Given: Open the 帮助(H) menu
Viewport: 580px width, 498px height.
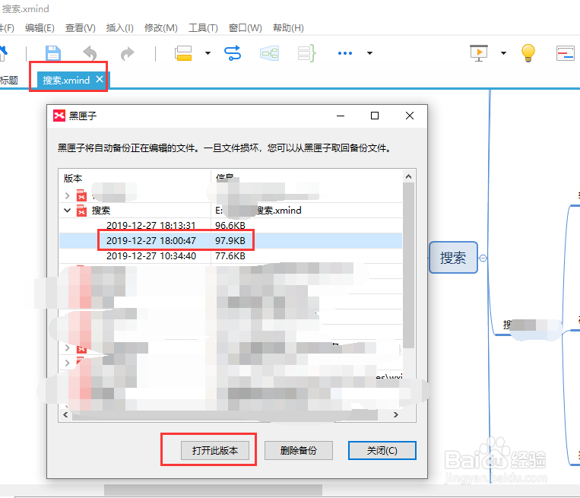Looking at the screenshot, I should pos(288,28).
